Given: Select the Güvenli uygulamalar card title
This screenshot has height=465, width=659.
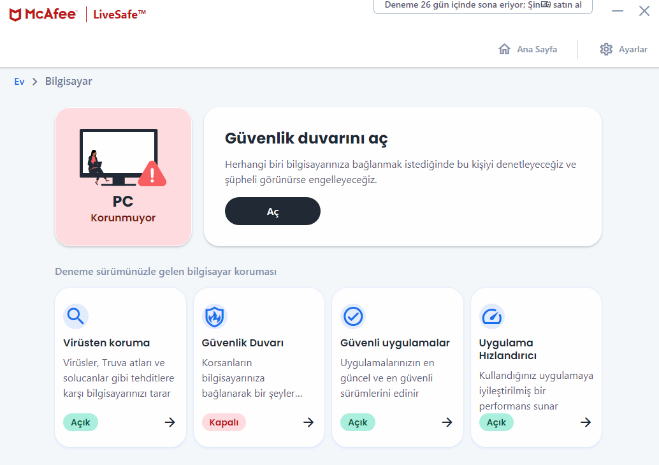Looking at the screenshot, I should point(395,343).
